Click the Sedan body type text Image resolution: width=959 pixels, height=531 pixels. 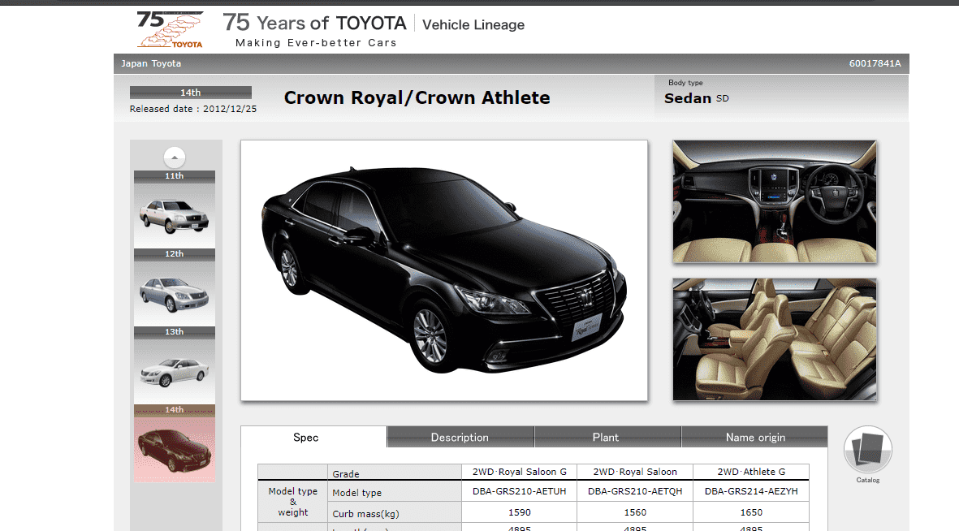(688, 98)
